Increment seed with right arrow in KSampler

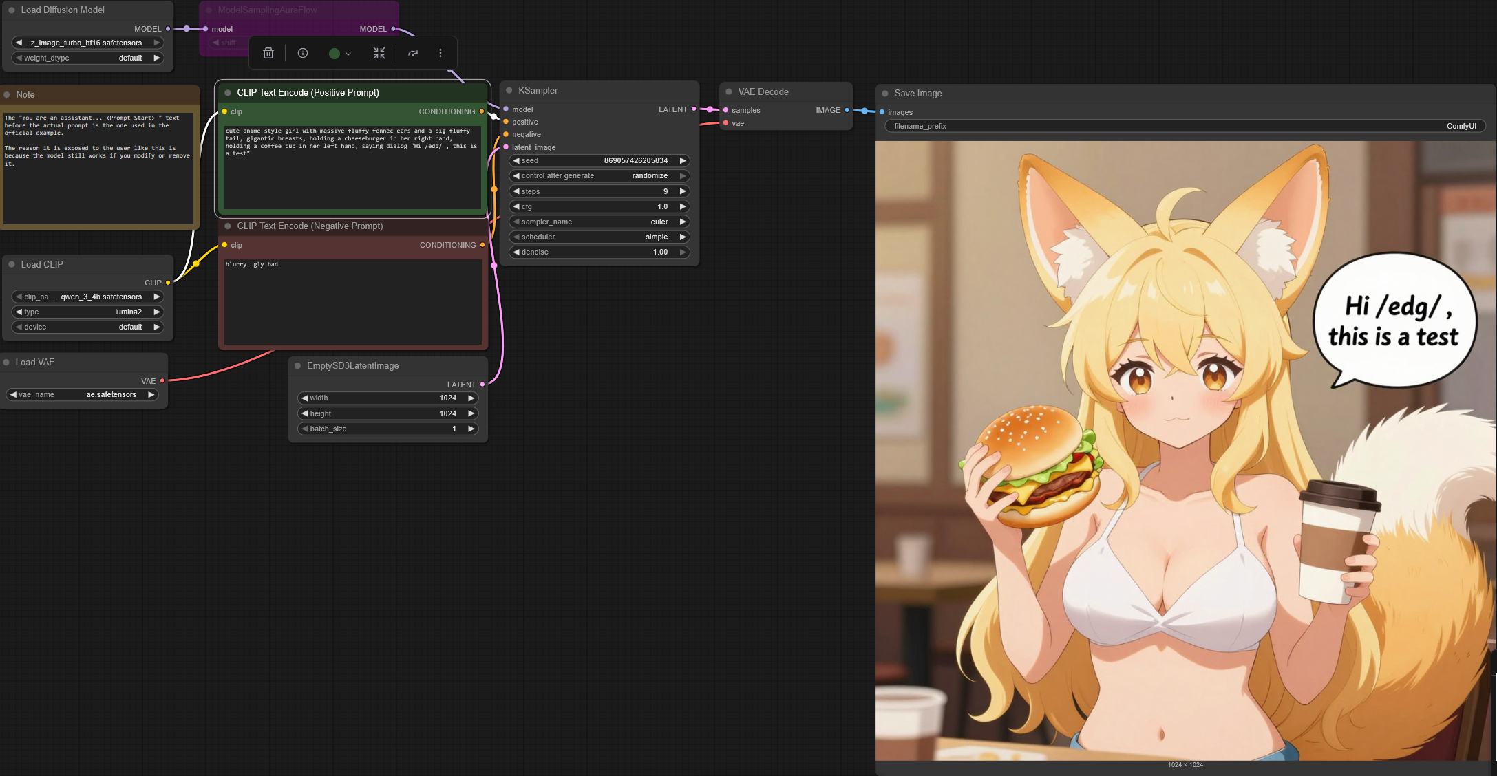[683, 160]
